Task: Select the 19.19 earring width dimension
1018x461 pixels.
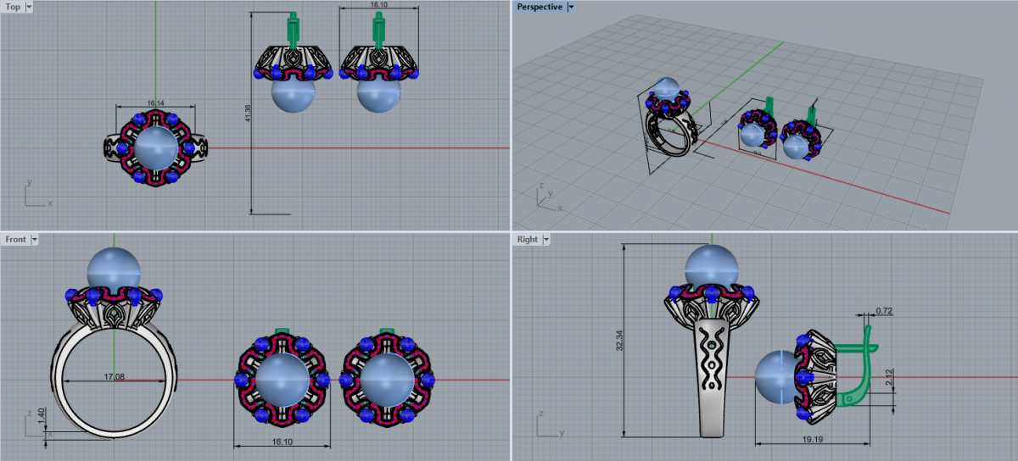Action: point(812,440)
